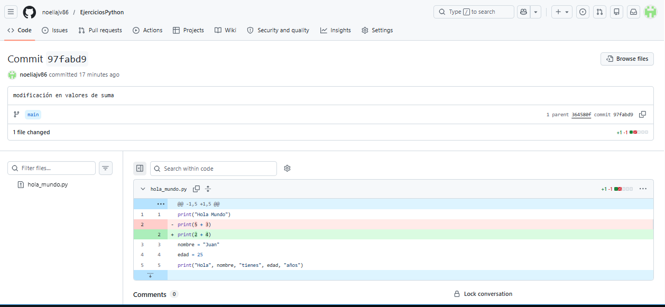Viewport: 665px width, 307px height.
Task: Open the Security and quality tab
Action: tap(278, 30)
